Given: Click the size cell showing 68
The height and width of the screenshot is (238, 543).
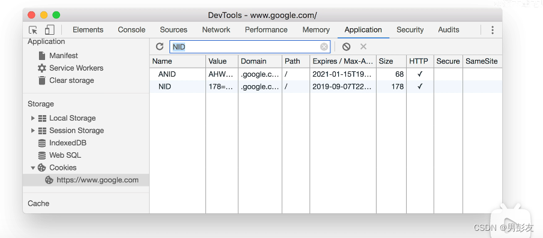Looking at the screenshot, I should click(x=391, y=74).
